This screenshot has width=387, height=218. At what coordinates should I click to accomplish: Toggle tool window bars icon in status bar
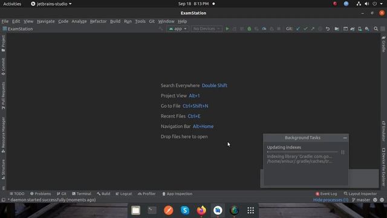pos(4,200)
